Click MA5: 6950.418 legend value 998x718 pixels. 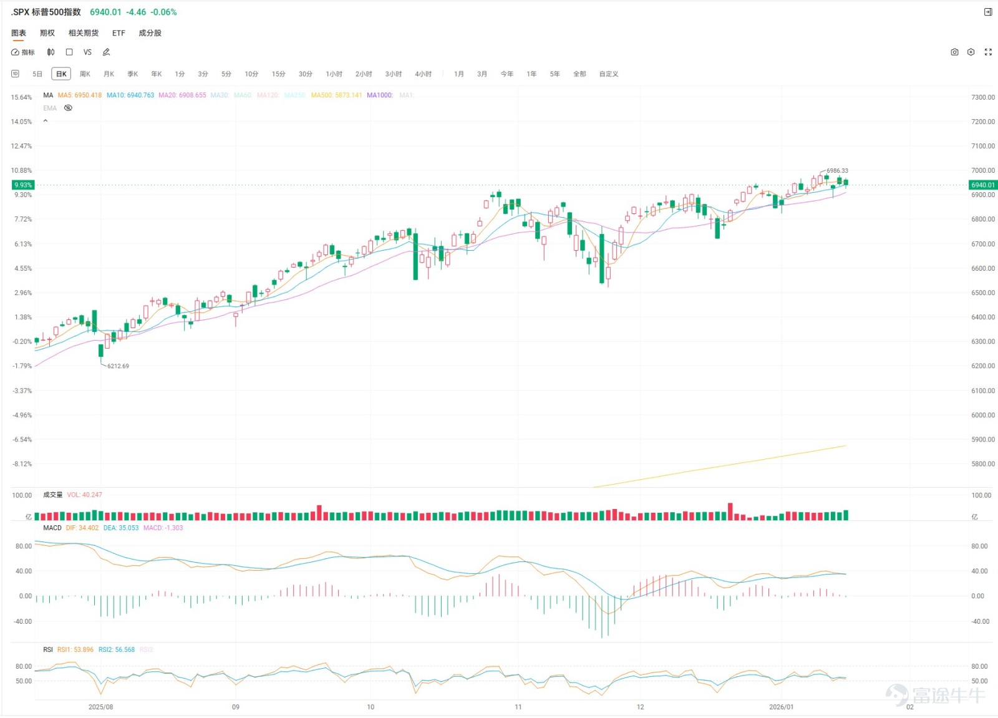point(80,95)
